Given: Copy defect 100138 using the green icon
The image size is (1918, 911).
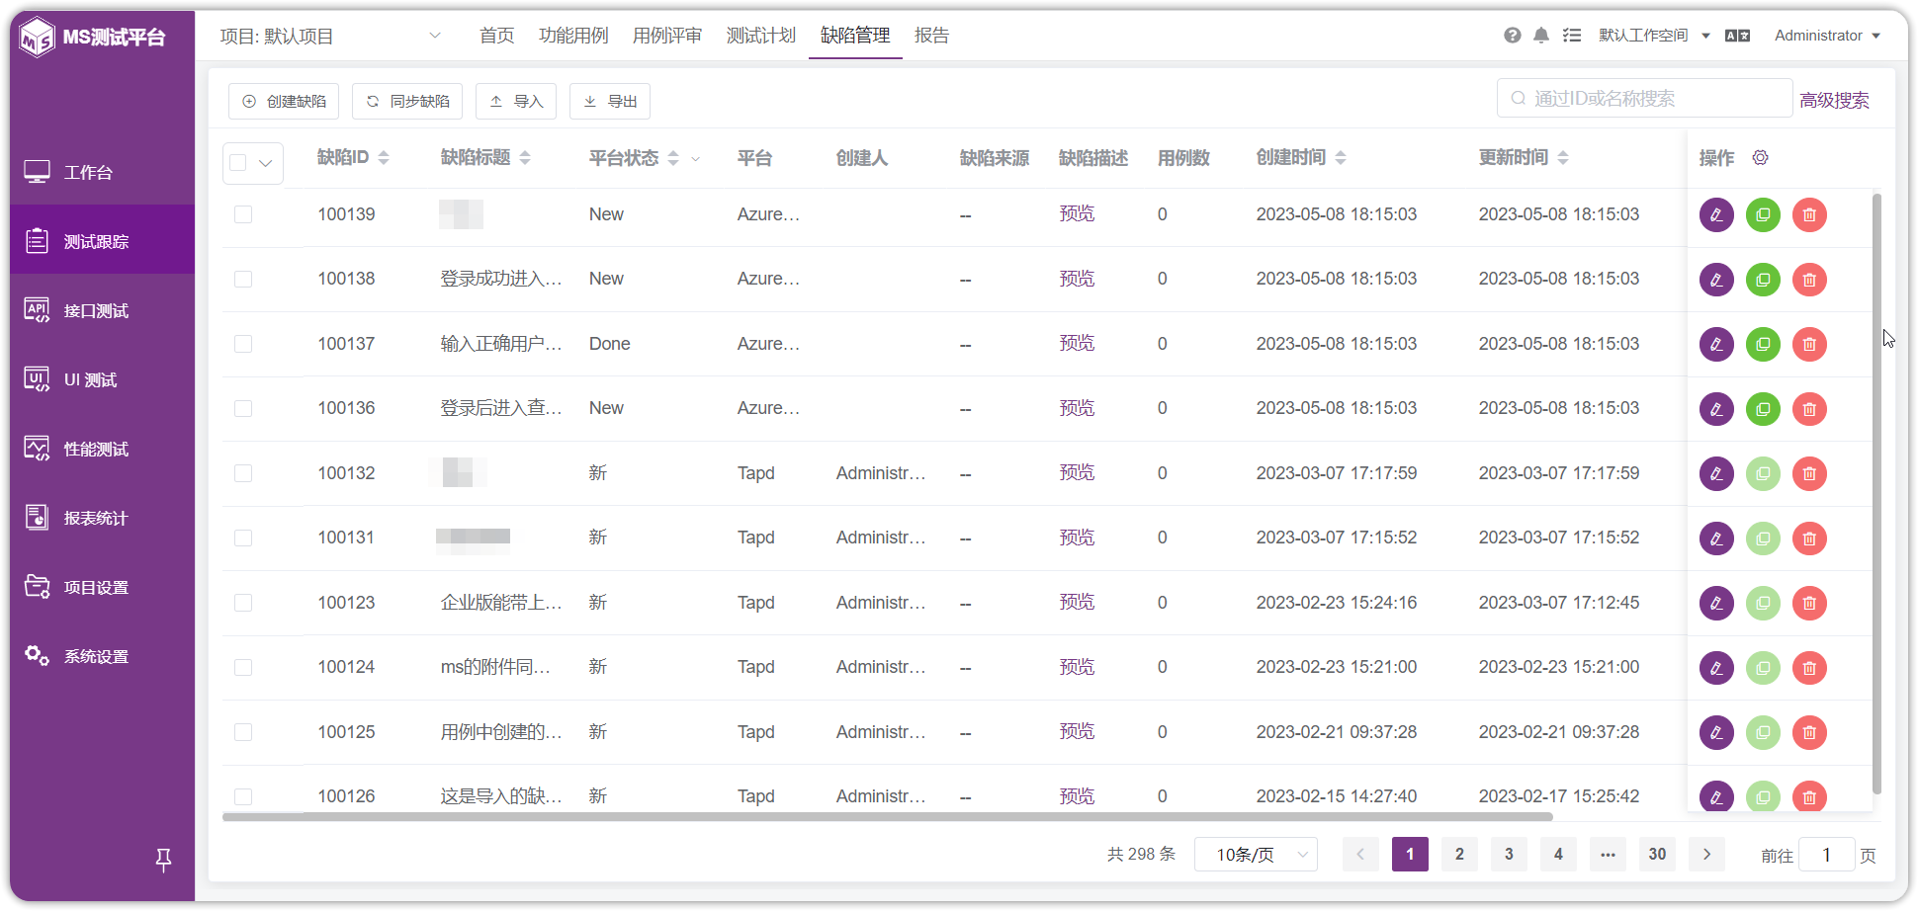Looking at the screenshot, I should [x=1763, y=280].
